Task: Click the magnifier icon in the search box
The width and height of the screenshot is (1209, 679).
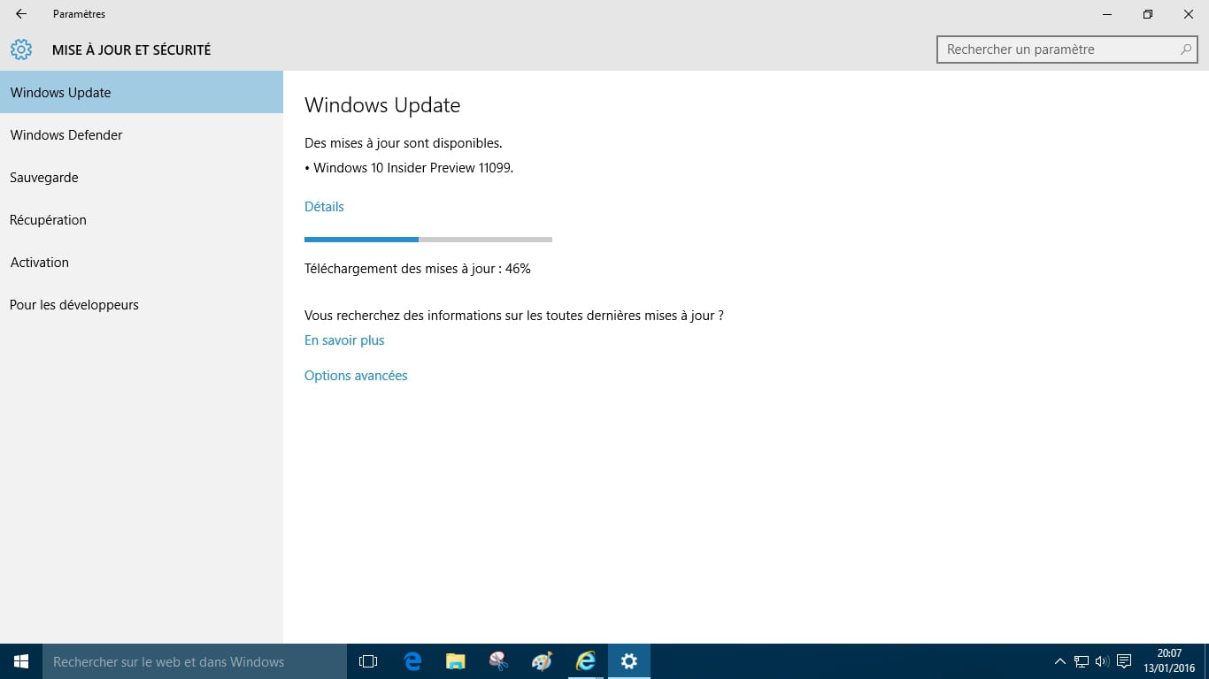Action: click(x=1186, y=50)
